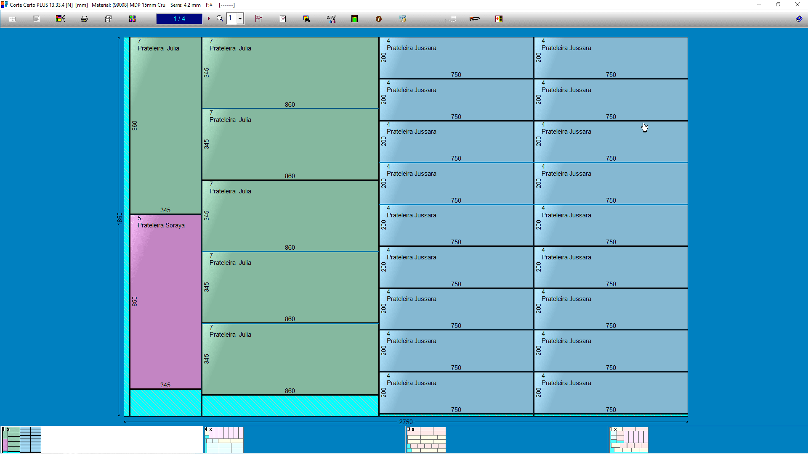Click the checklist clipboard icon
The height and width of the screenshot is (454, 808).
coord(283,19)
